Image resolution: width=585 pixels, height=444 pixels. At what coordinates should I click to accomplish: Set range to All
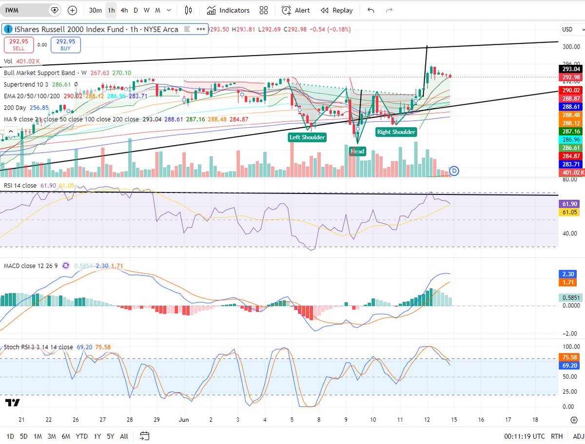[124, 436]
